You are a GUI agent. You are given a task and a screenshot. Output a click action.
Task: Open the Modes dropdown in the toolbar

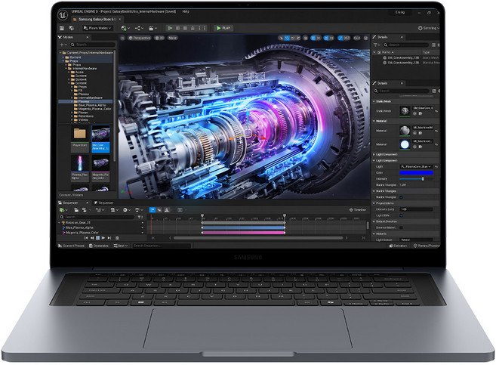97,28
